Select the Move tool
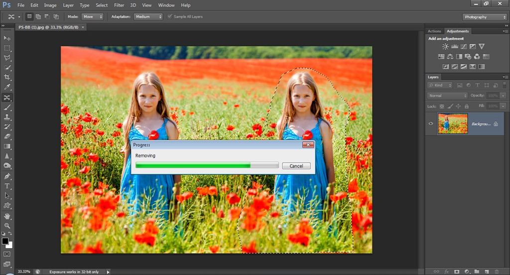510x275 pixels. tap(7, 38)
